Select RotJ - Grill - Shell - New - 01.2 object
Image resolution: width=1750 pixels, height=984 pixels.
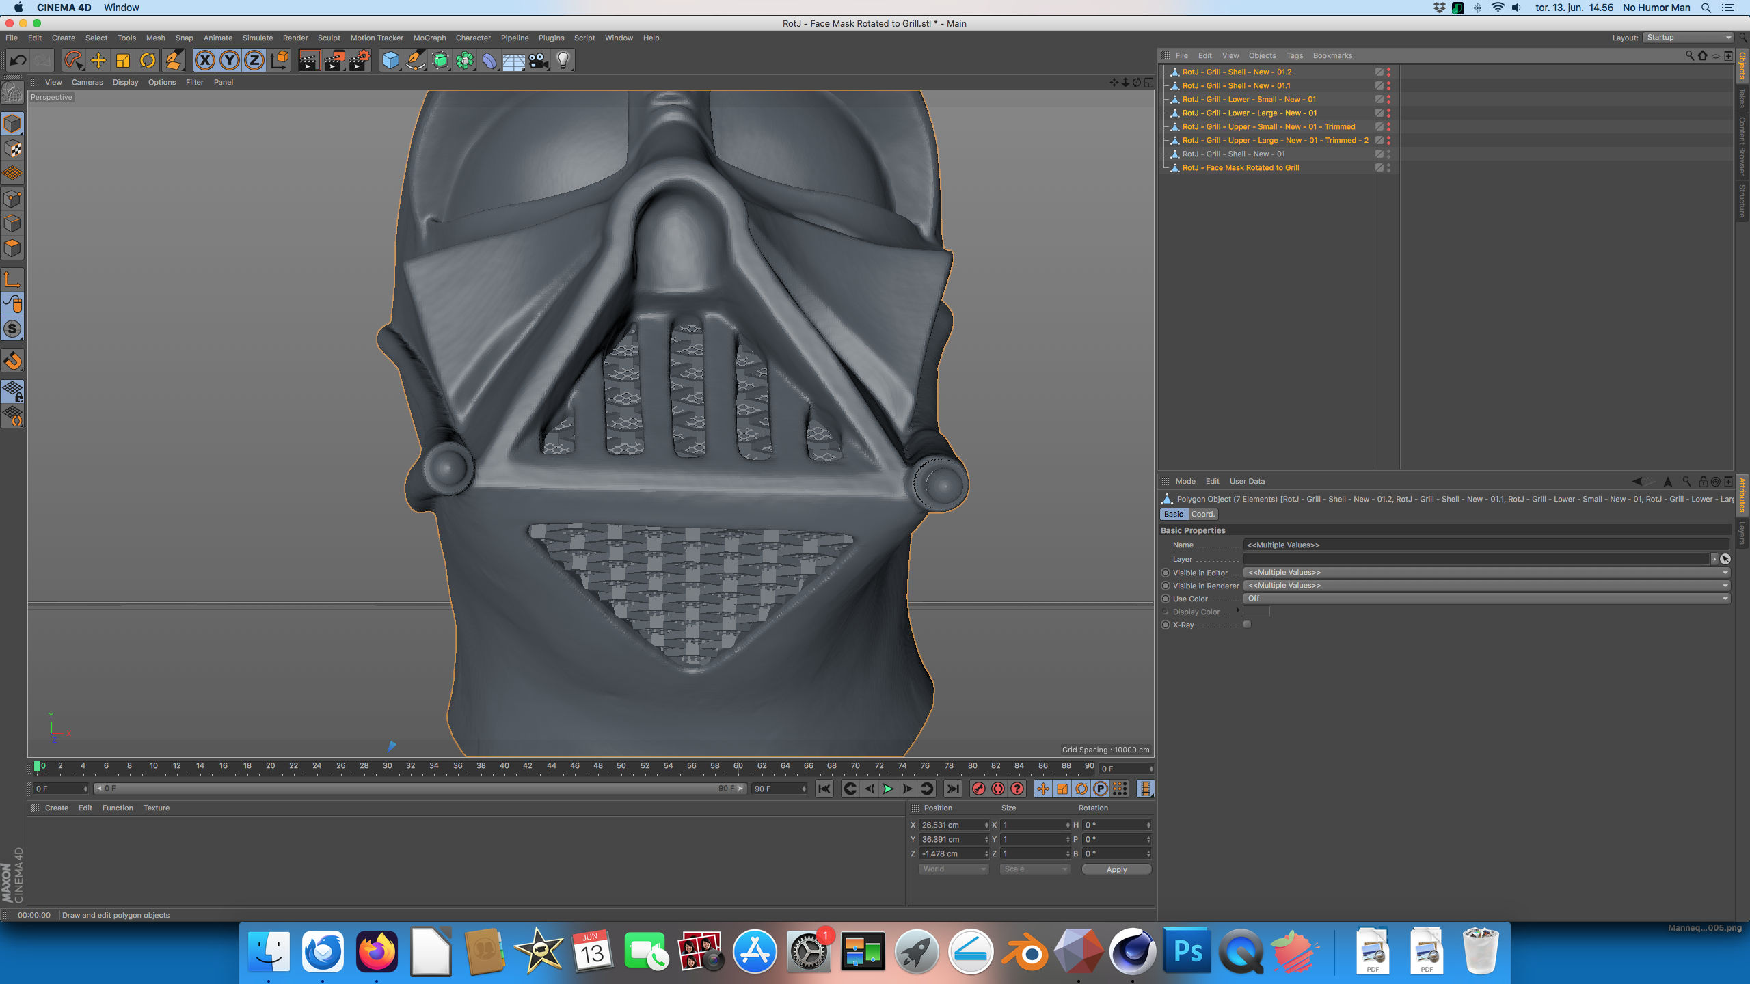tap(1237, 72)
